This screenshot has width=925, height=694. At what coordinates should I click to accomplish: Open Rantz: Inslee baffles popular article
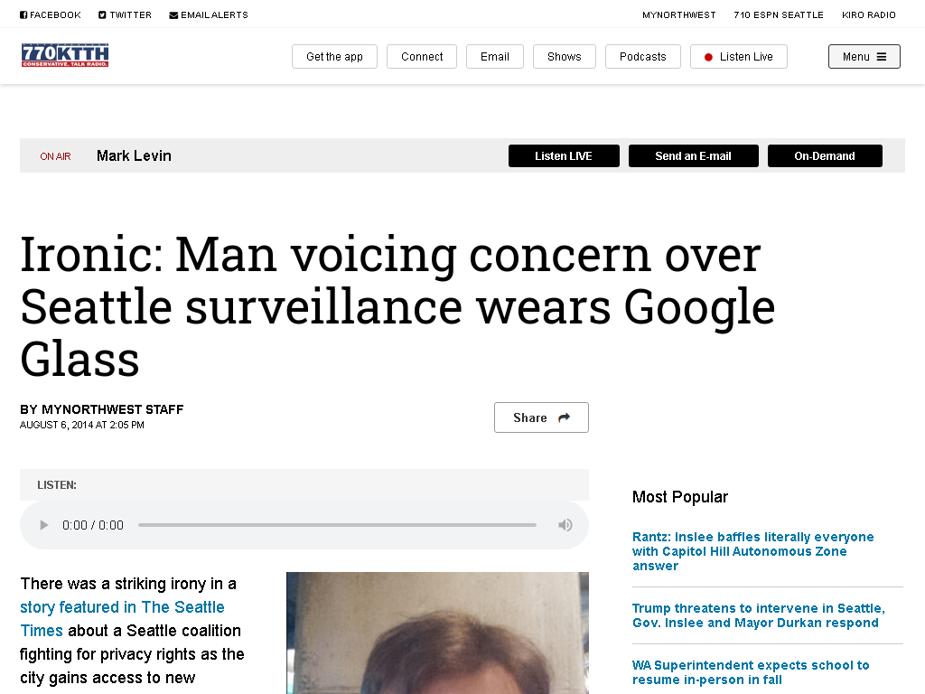[x=752, y=551]
